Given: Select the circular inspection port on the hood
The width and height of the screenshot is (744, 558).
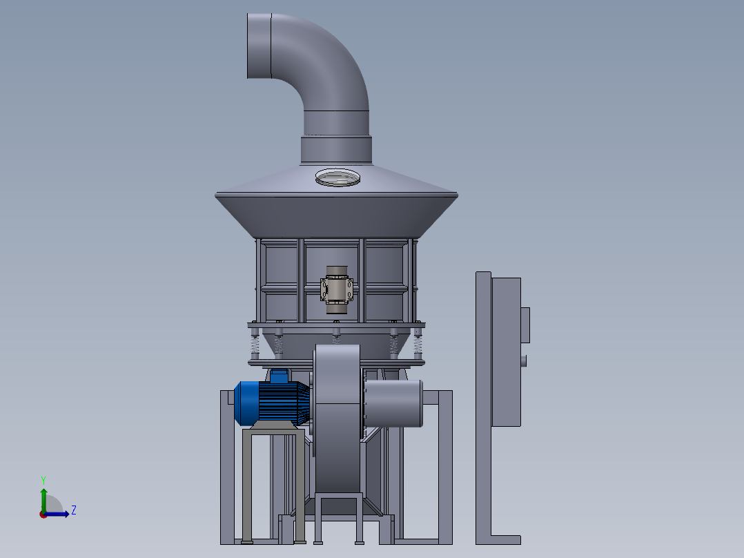Looking at the screenshot, I should (x=337, y=177).
